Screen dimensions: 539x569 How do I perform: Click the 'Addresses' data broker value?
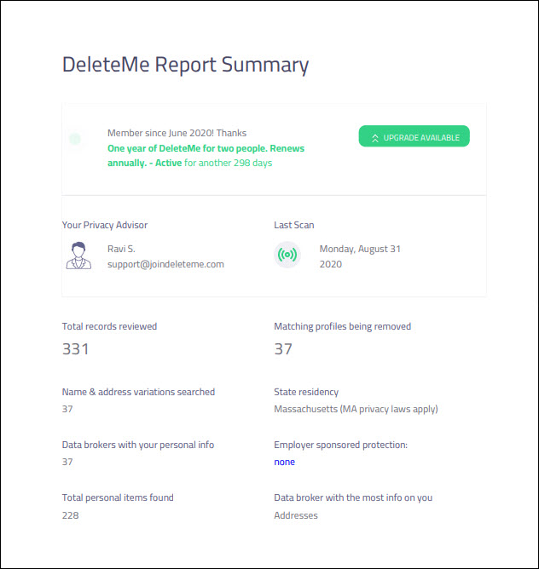coord(296,515)
